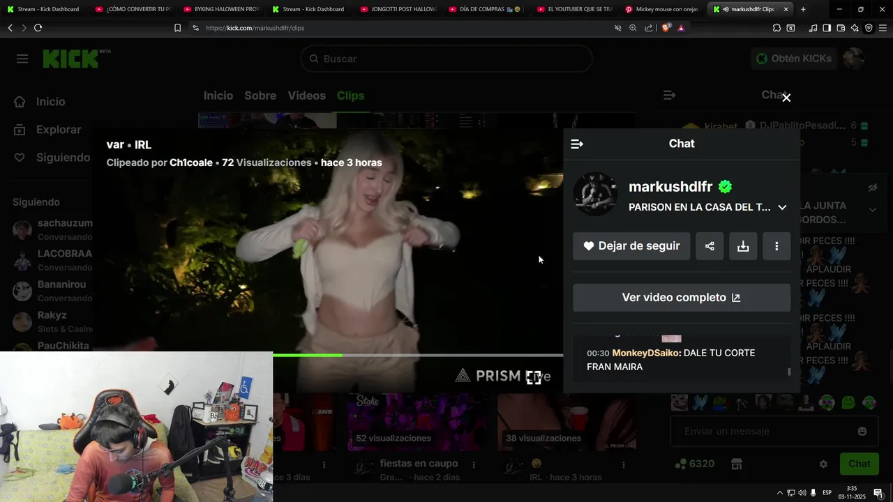893x502 pixels.
Task: Download the clip with the download icon
Action: (x=743, y=246)
